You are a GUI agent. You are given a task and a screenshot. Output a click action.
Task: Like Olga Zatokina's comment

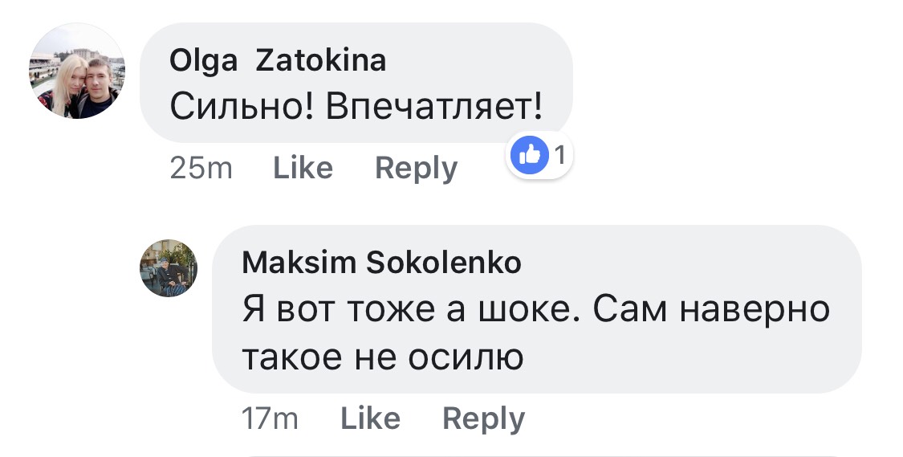point(303,168)
